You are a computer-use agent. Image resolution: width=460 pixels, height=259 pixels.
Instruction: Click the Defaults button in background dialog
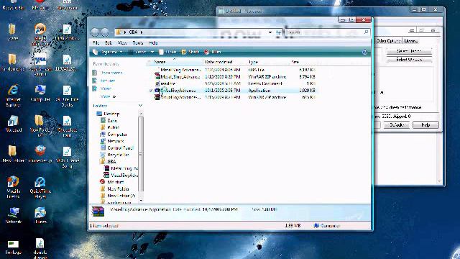[396, 124]
